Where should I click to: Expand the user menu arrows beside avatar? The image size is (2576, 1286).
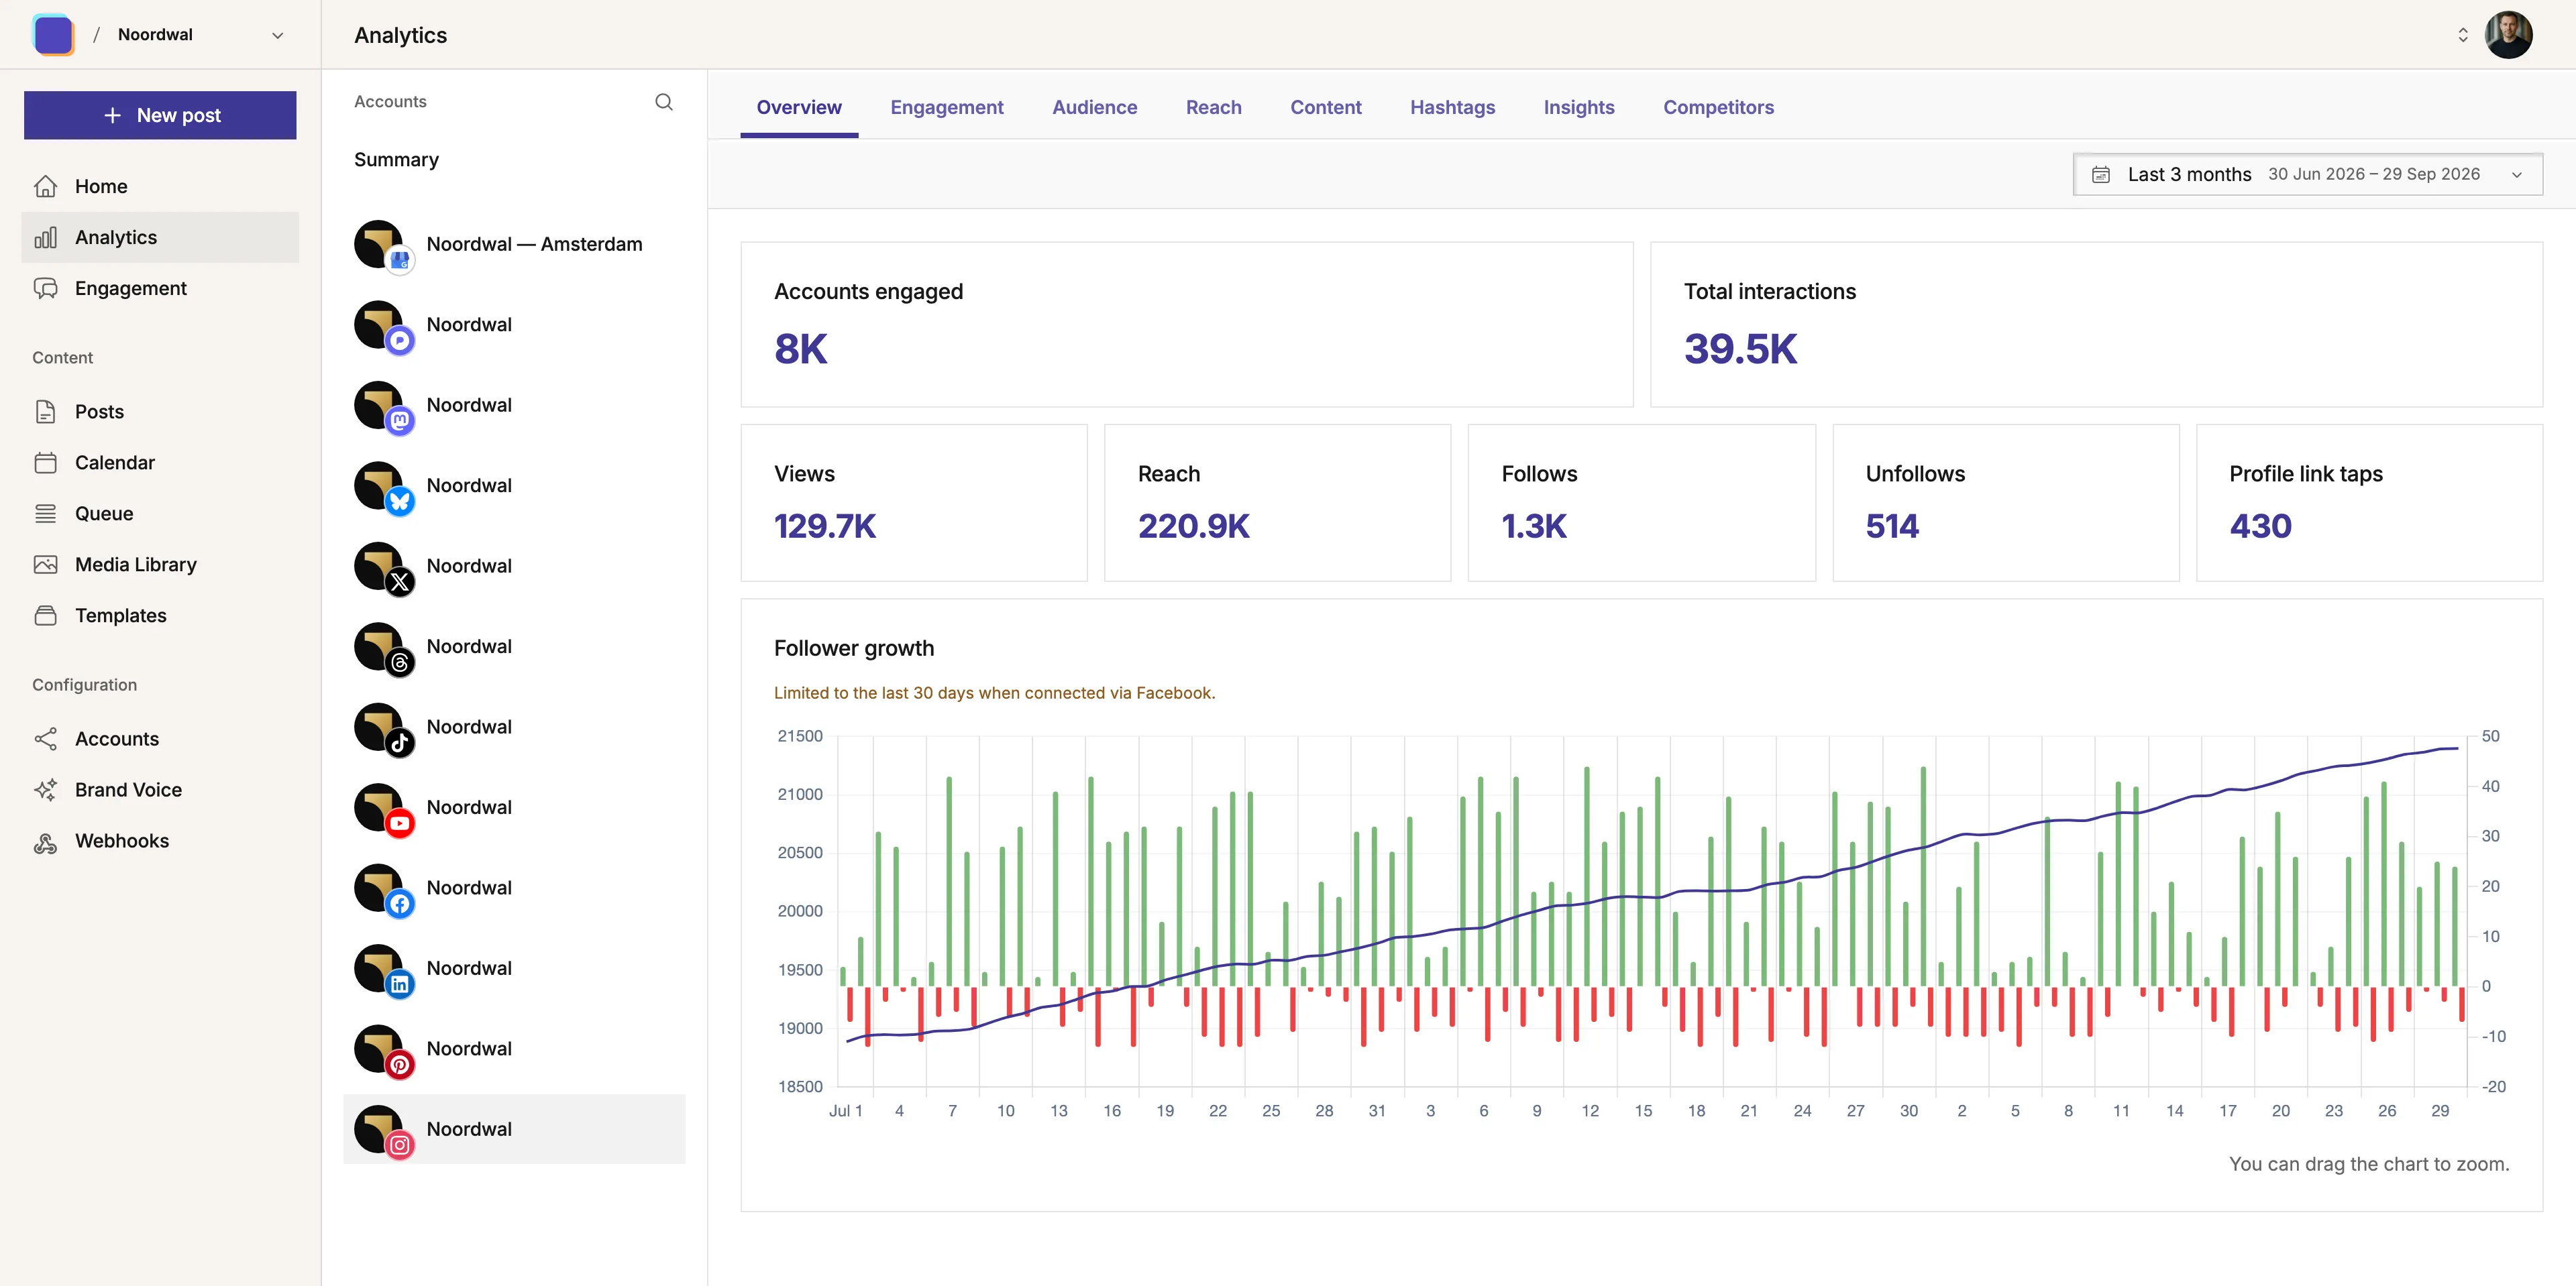2463,35
